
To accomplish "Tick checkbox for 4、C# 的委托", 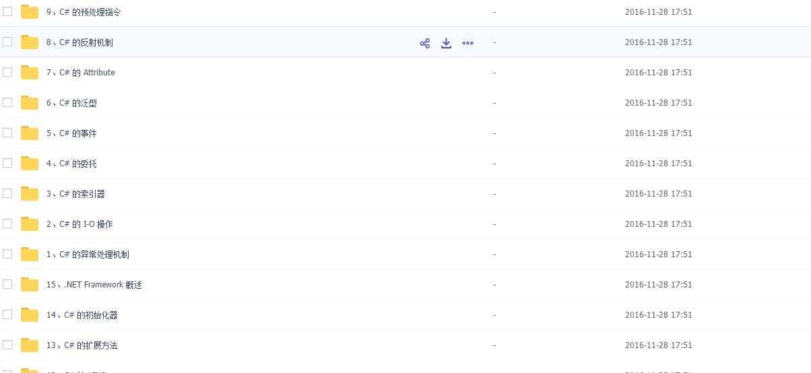I will coord(7,163).
